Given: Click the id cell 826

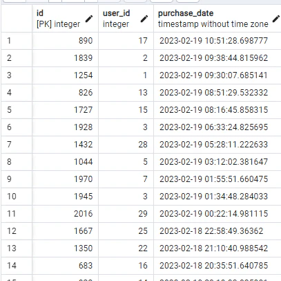Looking at the screenshot, I should (x=65, y=93).
